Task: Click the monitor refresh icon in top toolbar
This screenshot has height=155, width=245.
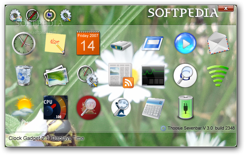Action: (50, 15)
